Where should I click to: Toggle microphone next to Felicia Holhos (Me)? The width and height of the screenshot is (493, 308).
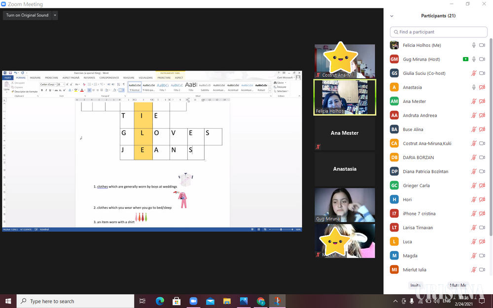coord(474,45)
